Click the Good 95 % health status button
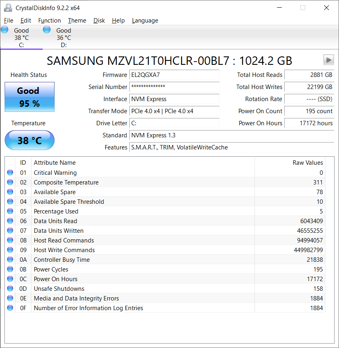This screenshot has height=348, width=339. pyautogui.click(x=29, y=97)
